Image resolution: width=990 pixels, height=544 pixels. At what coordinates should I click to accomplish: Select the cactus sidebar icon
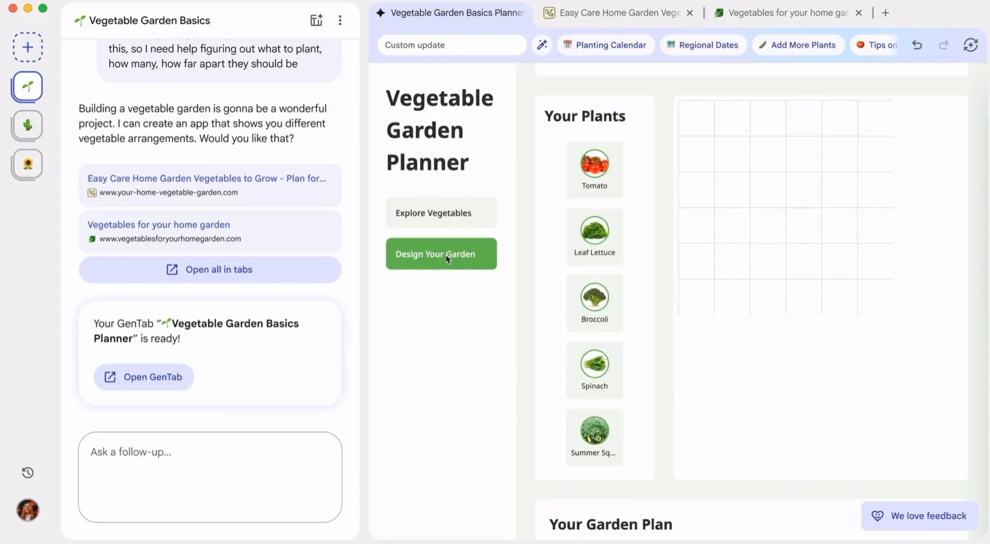tap(27, 125)
